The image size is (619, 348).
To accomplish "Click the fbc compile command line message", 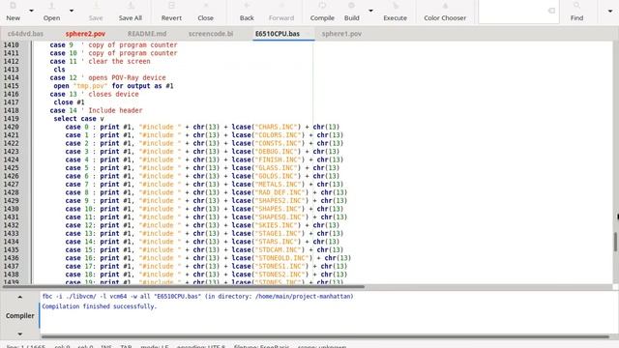I will 197,297.
